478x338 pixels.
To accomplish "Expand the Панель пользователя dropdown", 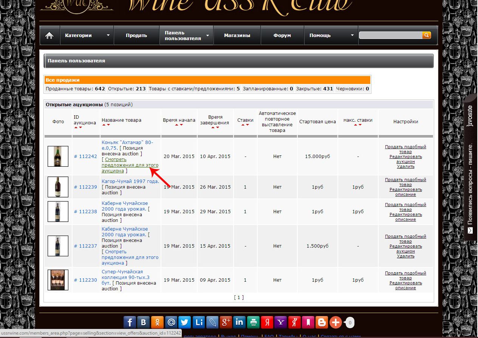I will tap(186, 36).
